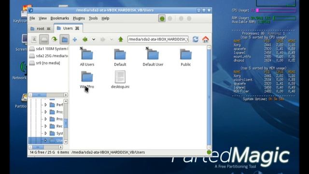Screen dimensions: 309x174
Task: Go to home folder via house icon
Action: pos(205,39)
